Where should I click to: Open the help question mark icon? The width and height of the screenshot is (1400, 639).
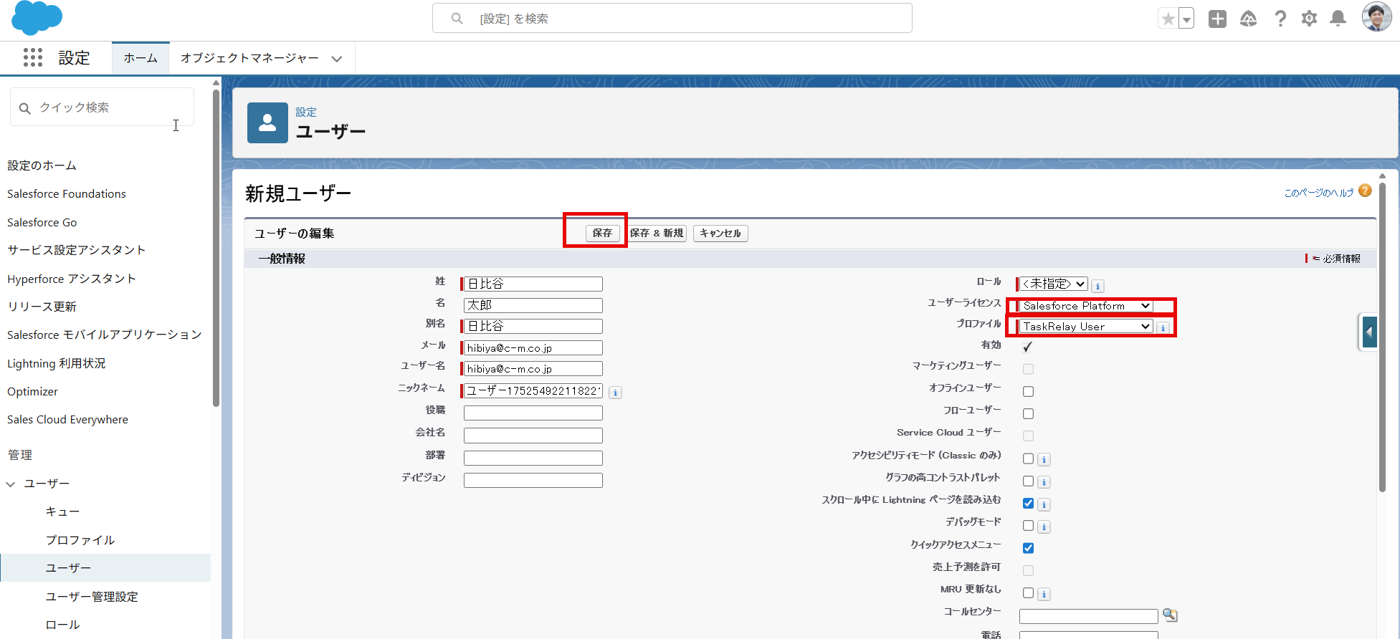click(x=1280, y=19)
